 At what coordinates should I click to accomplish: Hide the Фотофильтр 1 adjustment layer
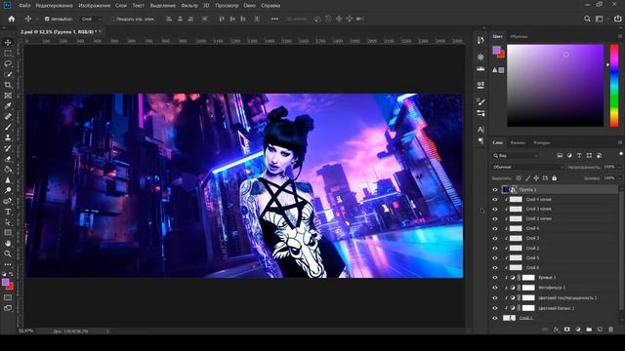click(495, 288)
